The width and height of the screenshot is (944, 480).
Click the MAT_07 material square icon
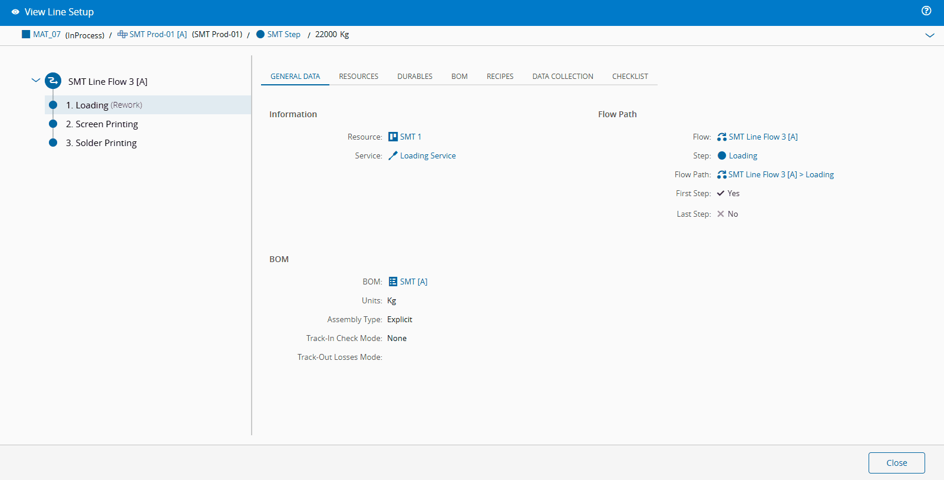tap(26, 34)
